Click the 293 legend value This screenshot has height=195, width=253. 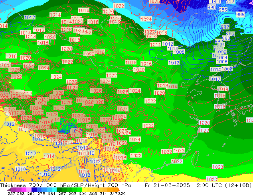(73, 193)
